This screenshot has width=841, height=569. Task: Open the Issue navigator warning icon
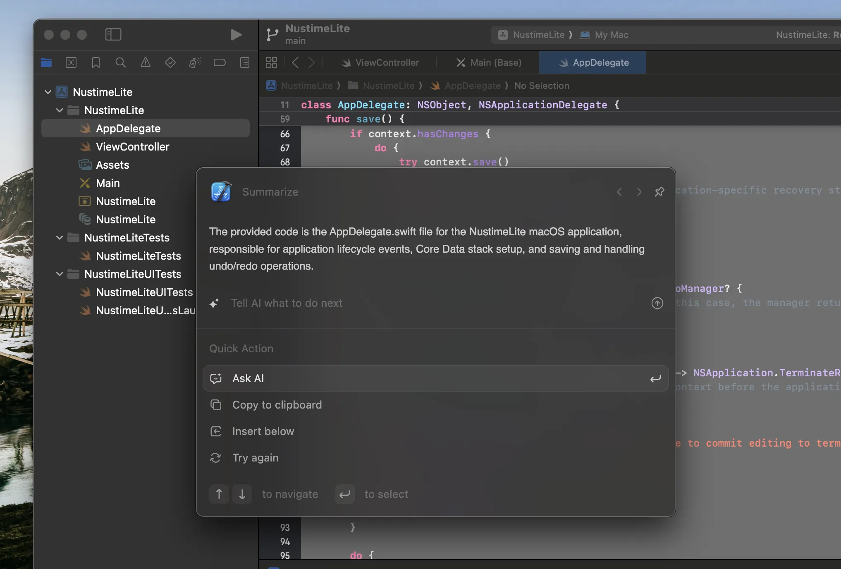point(146,62)
